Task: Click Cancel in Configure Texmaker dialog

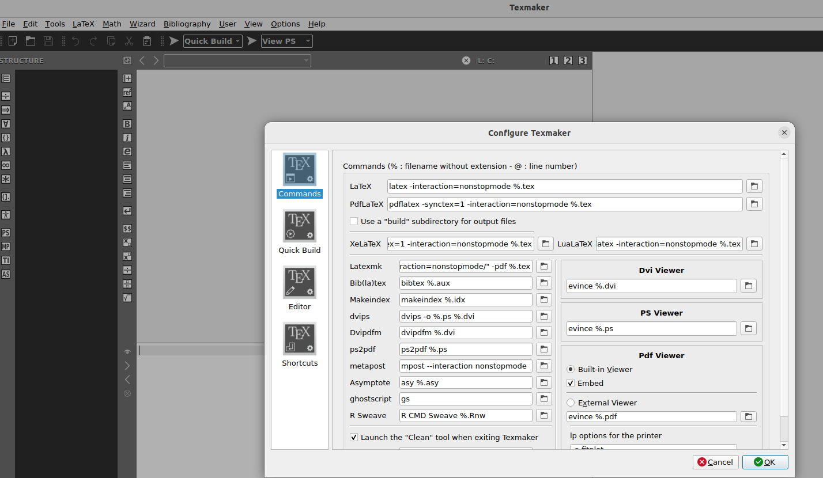Action: click(715, 462)
